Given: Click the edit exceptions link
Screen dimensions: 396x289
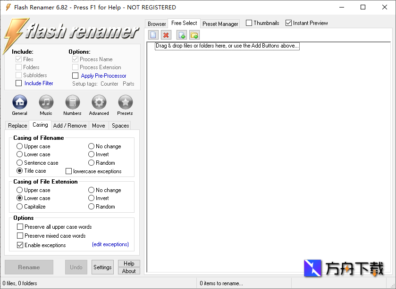Looking at the screenshot, I should coord(111,245).
